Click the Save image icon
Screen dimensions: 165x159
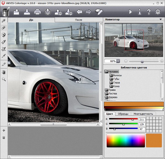(x=27, y=12)
